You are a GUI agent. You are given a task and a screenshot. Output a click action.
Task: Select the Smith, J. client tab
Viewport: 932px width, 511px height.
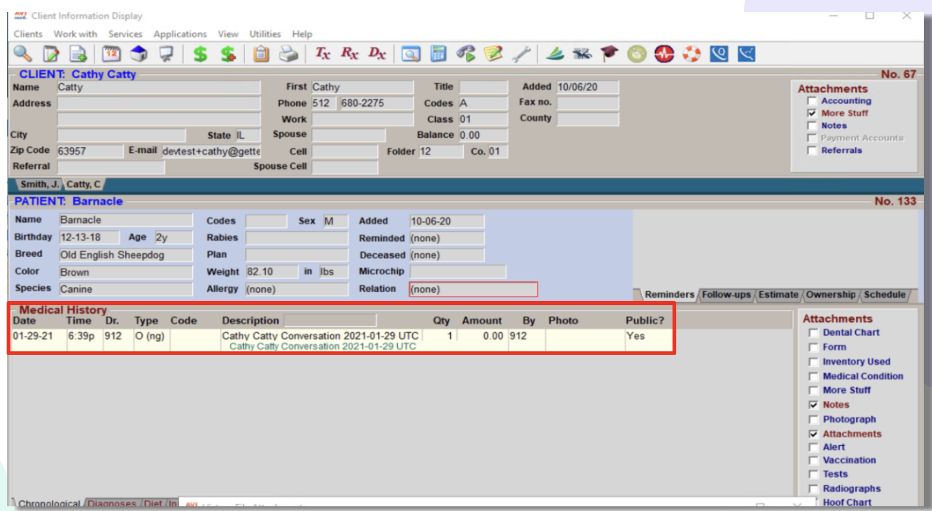coord(39,184)
